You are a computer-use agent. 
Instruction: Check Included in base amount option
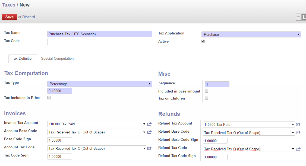tap(206, 91)
